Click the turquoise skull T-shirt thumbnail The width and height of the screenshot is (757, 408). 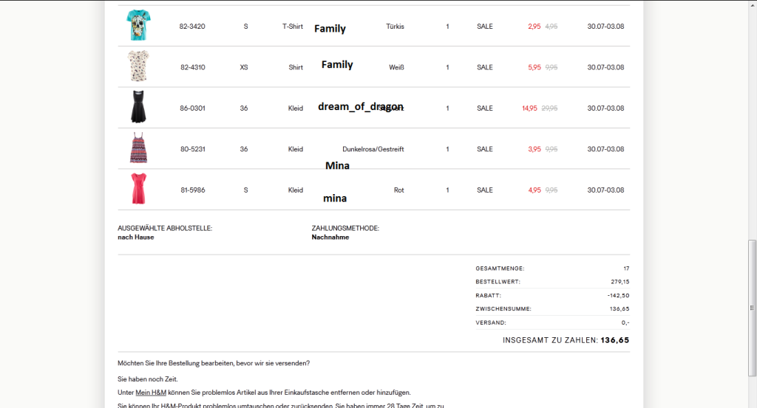click(137, 26)
